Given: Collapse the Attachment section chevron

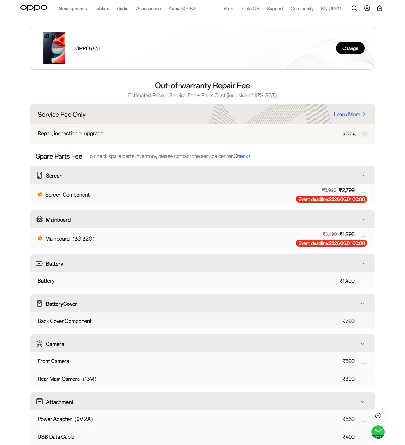Looking at the screenshot, I should tap(363, 402).
